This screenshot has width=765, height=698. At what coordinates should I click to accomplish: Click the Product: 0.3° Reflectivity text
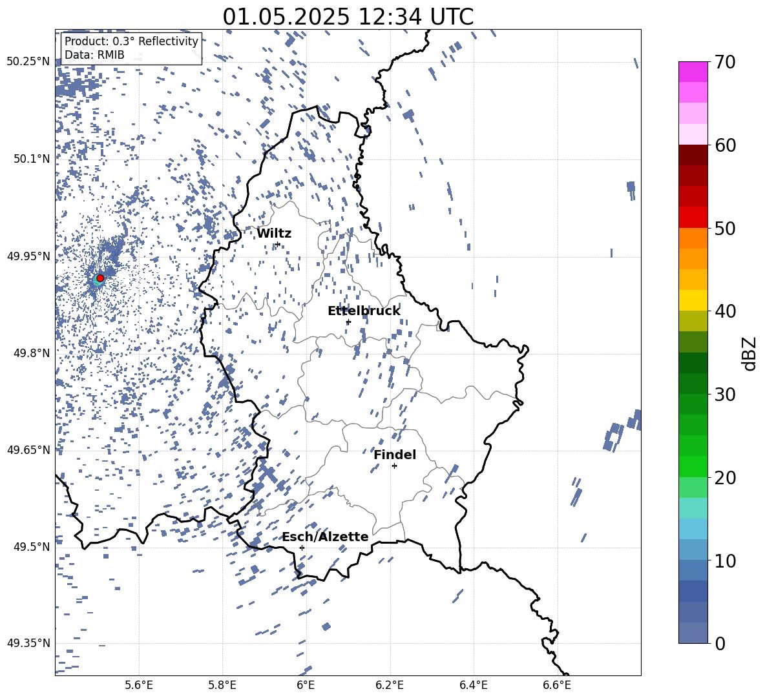click(x=131, y=41)
